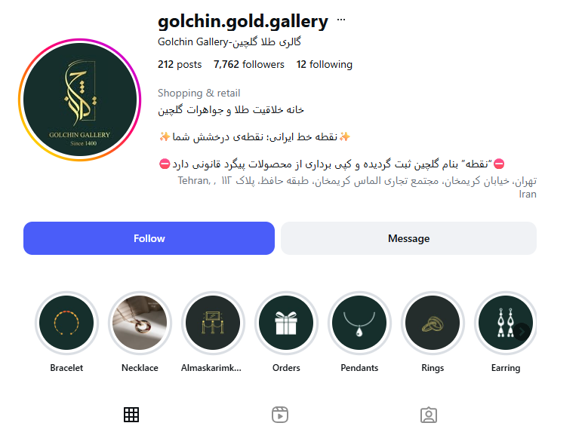The width and height of the screenshot is (585, 426).
Task: Open the Orders gift highlight
Action: 286,323
